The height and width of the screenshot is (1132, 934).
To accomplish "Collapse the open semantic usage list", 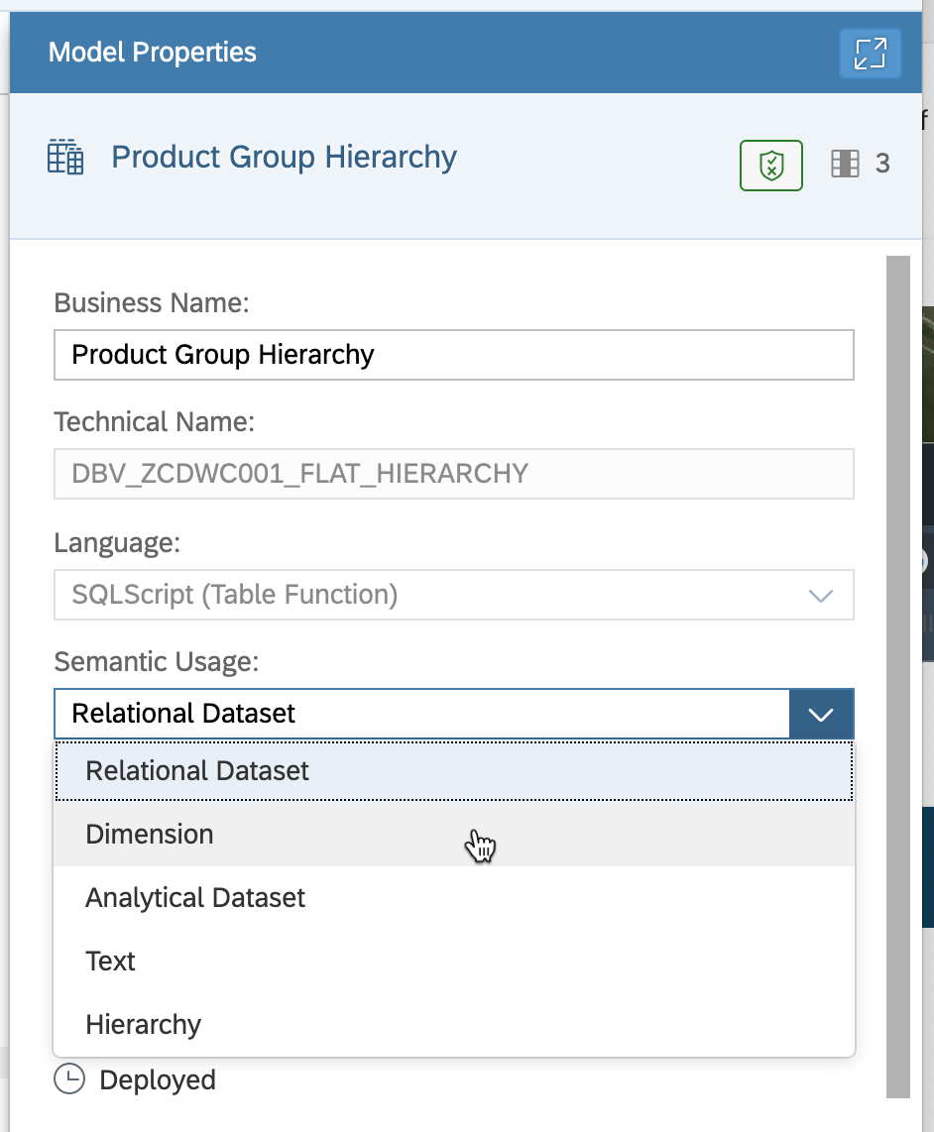I will coord(820,713).
